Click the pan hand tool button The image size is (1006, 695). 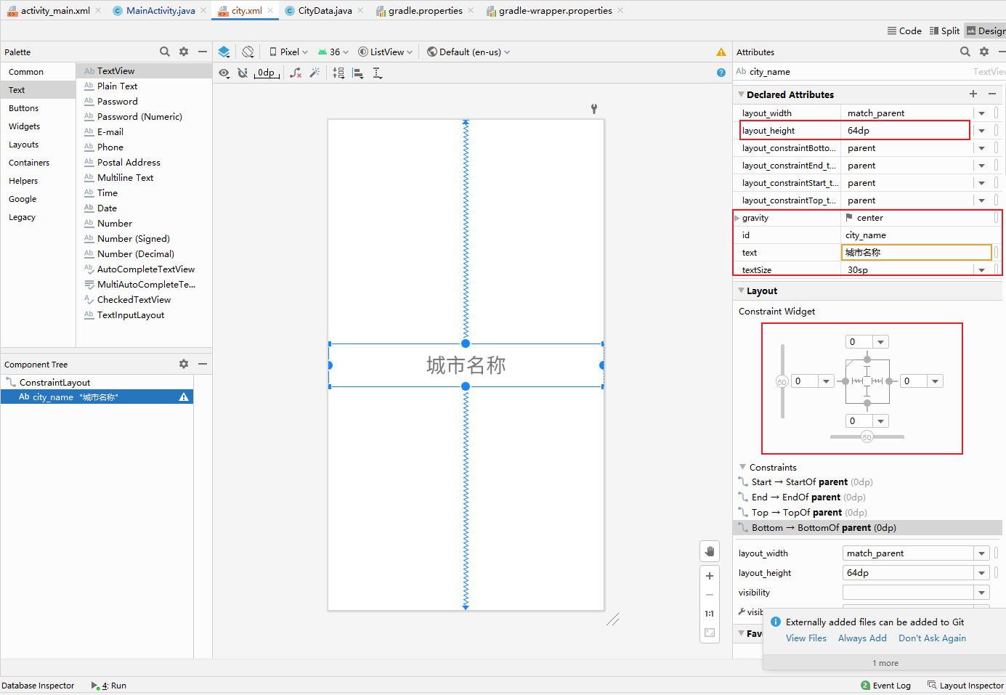click(x=710, y=551)
